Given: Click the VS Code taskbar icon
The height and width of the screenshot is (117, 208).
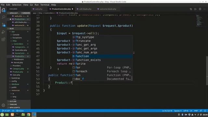Looking at the screenshot, I should pos(34,114).
